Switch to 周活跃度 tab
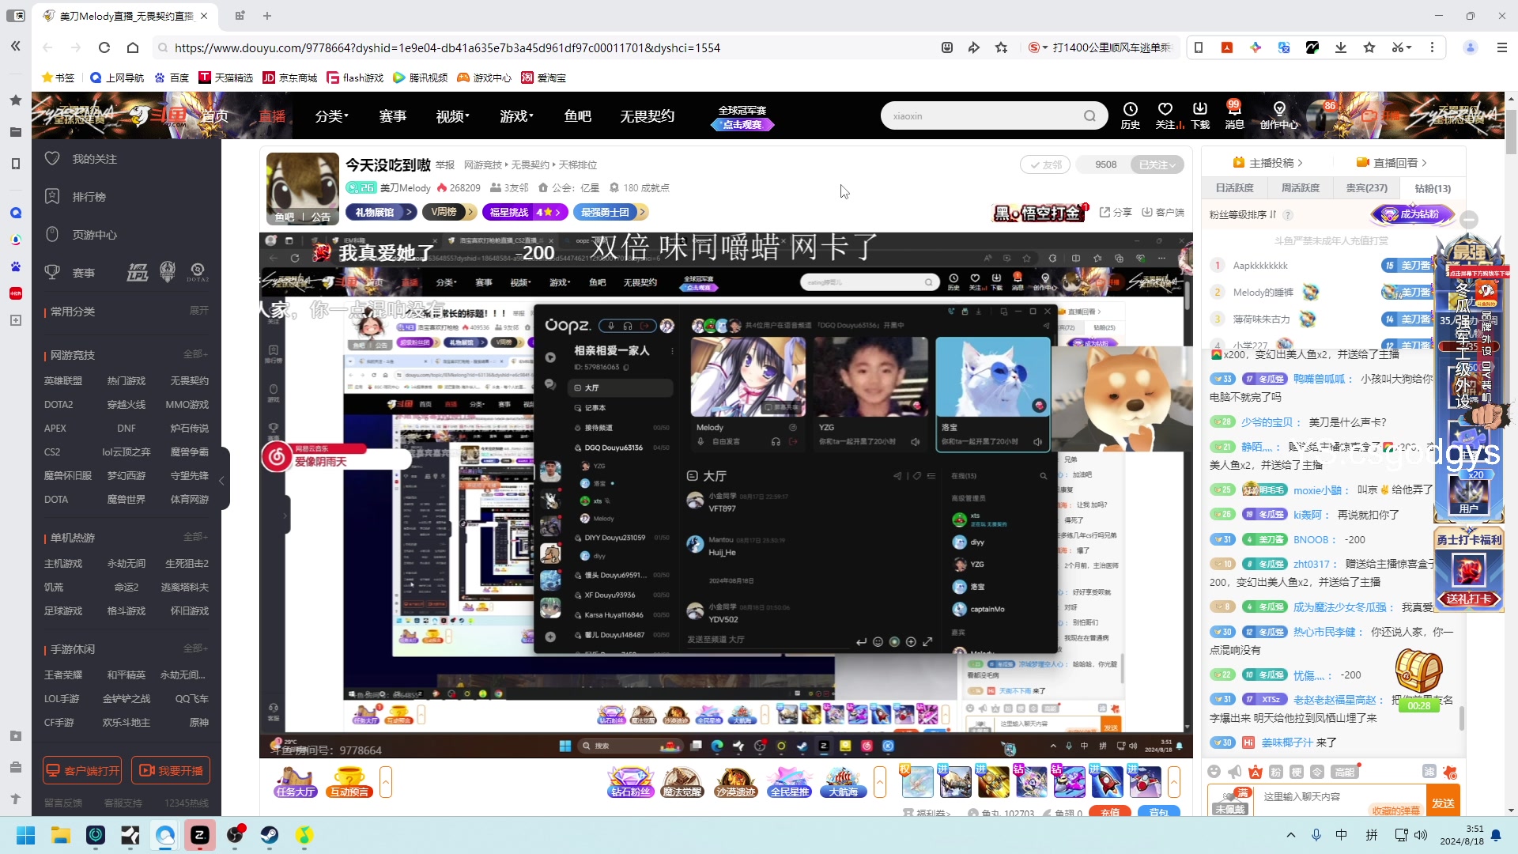1518x854 pixels. point(1300,188)
